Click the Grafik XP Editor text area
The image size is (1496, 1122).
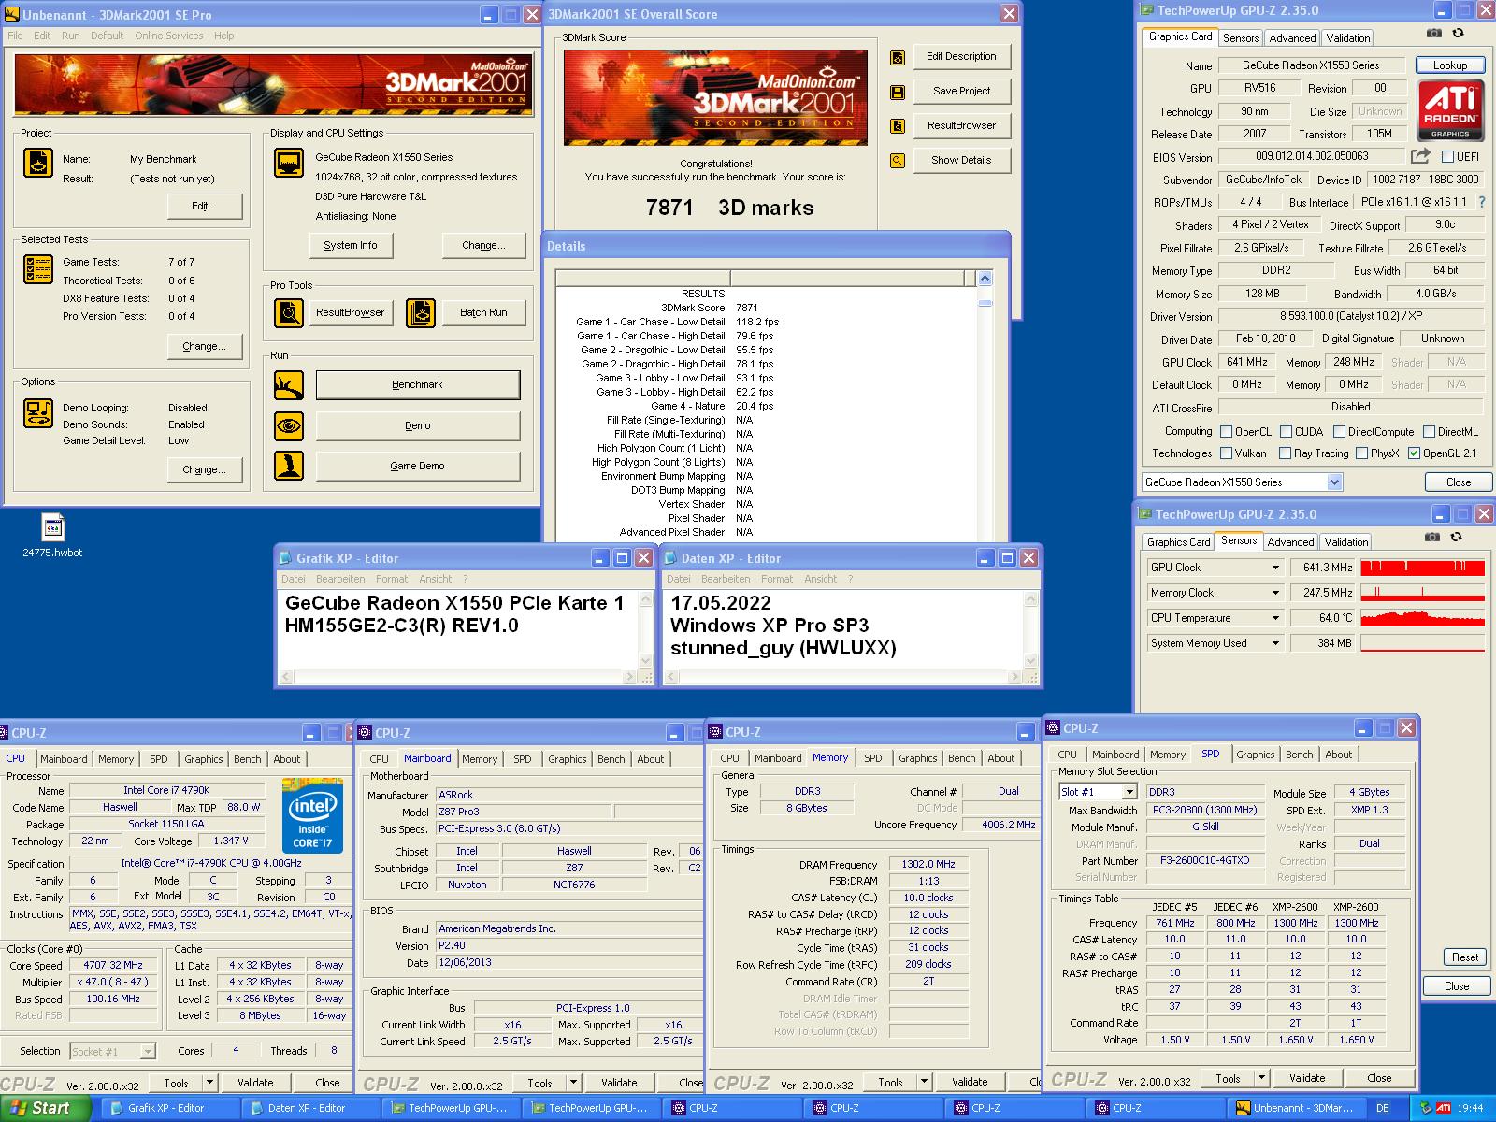(457, 629)
